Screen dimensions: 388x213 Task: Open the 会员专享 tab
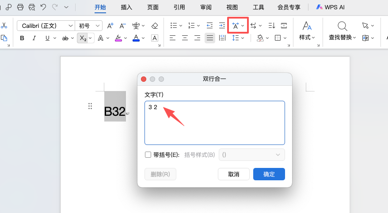[289, 8]
